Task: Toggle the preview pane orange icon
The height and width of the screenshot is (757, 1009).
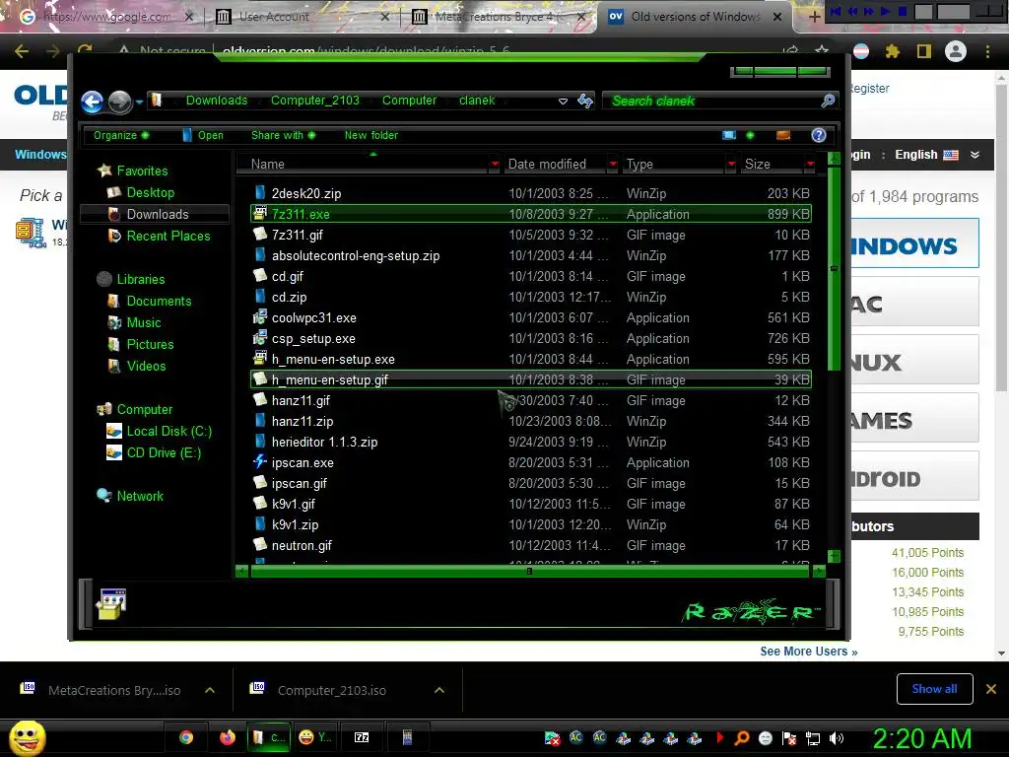Action: point(783,135)
